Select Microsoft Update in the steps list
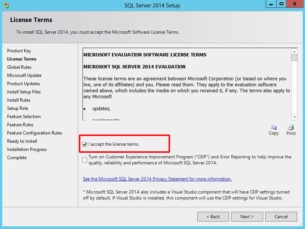The image size is (305, 229). point(24,75)
